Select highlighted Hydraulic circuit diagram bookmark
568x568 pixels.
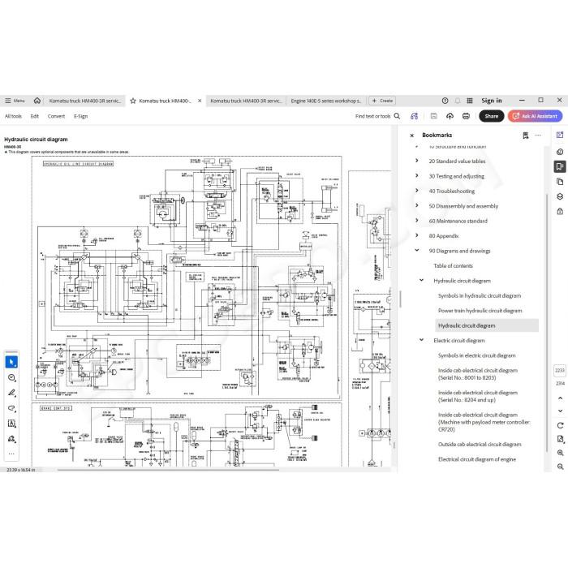click(487, 325)
